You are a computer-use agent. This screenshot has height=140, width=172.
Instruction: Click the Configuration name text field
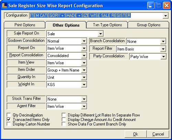(x=96, y=16)
